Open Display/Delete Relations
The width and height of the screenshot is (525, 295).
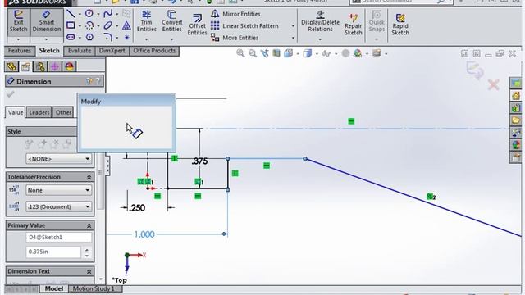click(x=320, y=21)
